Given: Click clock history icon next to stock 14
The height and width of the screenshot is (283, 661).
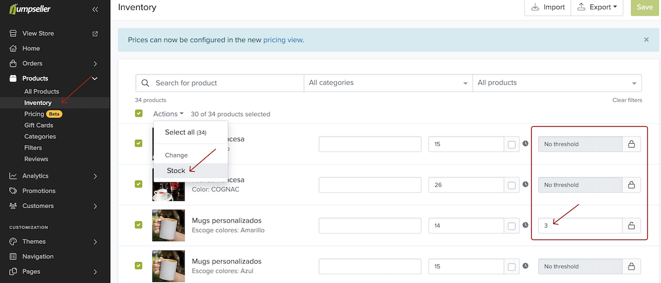Looking at the screenshot, I should (525, 225).
